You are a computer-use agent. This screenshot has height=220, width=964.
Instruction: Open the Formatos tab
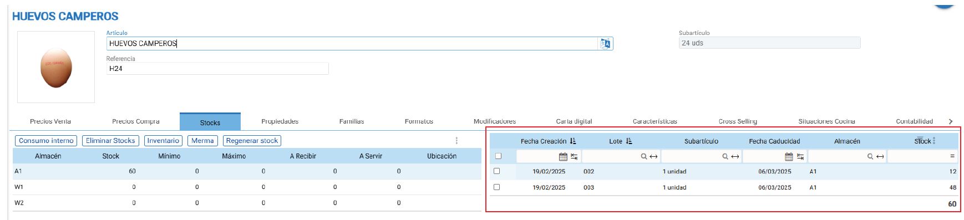coord(419,121)
